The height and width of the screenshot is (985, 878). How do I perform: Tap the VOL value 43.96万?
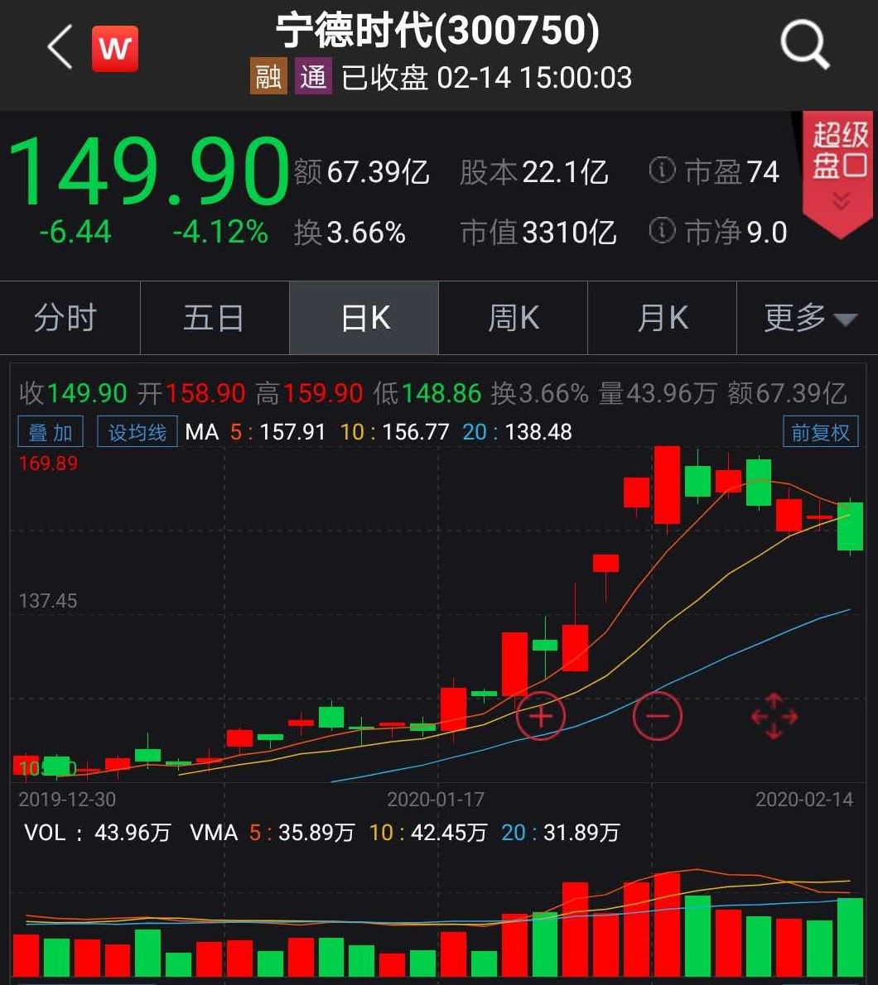(x=133, y=833)
